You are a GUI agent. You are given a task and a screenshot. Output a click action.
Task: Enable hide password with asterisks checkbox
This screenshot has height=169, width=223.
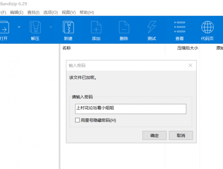click(78, 120)
